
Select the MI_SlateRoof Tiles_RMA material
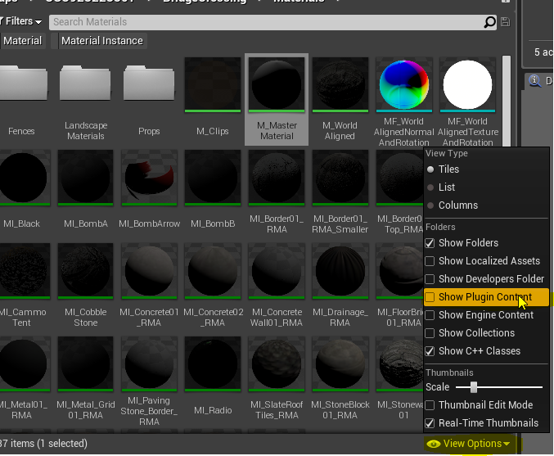pyautogui.click(x=277, y=364)
